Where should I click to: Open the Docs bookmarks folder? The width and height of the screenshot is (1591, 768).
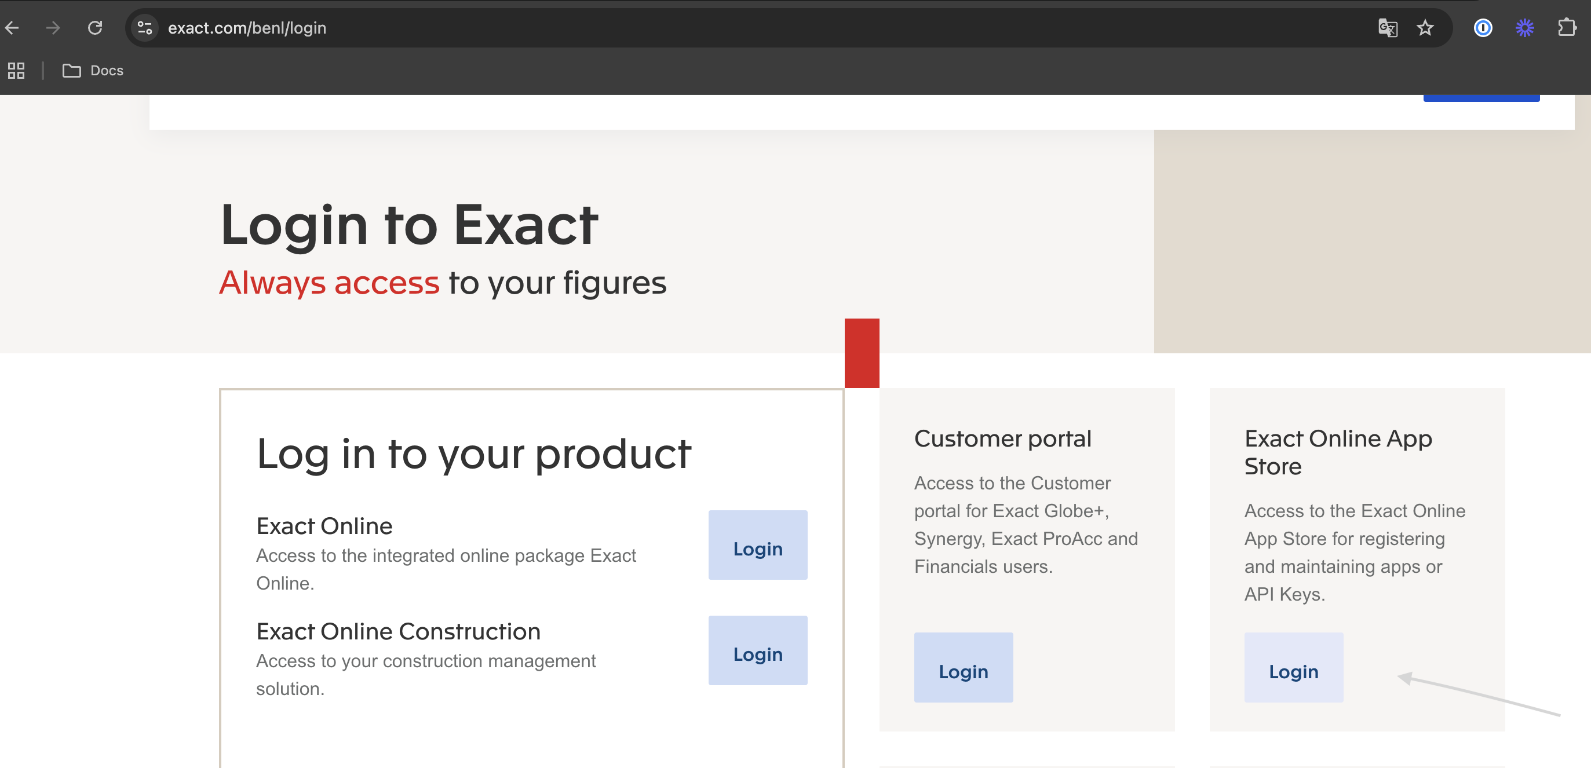point(93,71)
